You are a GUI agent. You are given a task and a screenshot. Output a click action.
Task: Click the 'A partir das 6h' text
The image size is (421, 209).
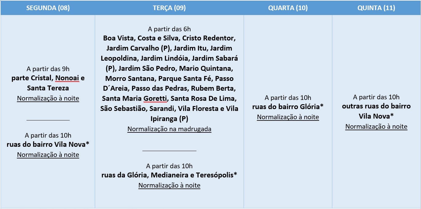point(169,29)
